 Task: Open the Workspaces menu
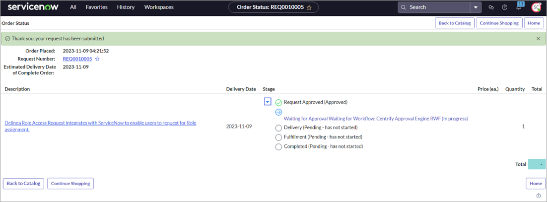pyautogui.click(x=159, y=7)
